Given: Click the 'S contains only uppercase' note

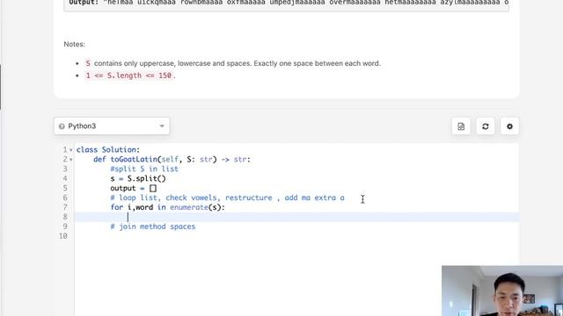Looking at the screenshot, I should tap(232, 63).
